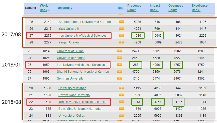Select excellence rank value 1314
The width and height of the screenshot is (217, 123).
(x=203, y=102)
